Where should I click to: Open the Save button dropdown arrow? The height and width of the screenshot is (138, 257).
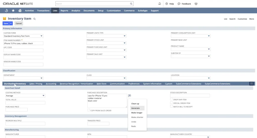coord(11,23)
